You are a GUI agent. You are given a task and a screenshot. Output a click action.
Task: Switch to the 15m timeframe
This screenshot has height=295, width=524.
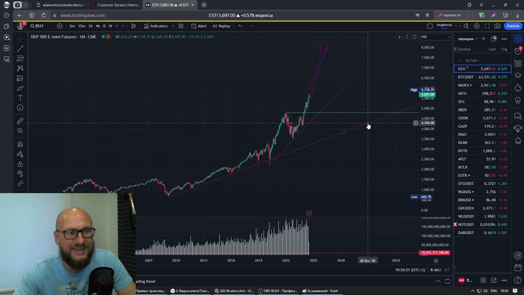pyautogui.click(x=82, y=26)
